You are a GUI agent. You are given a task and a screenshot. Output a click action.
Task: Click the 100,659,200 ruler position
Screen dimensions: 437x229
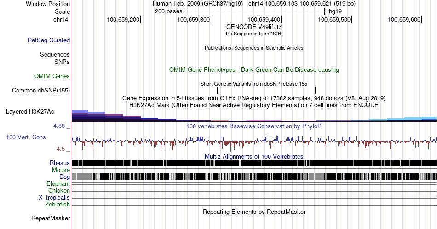(x=124, y=19)
